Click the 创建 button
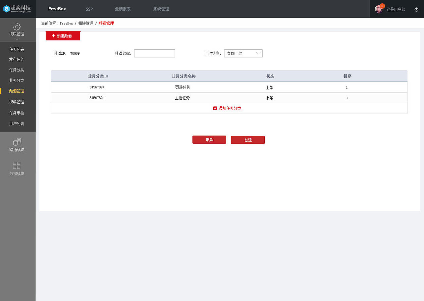This screenshot has height=301, width=424. 248,140
